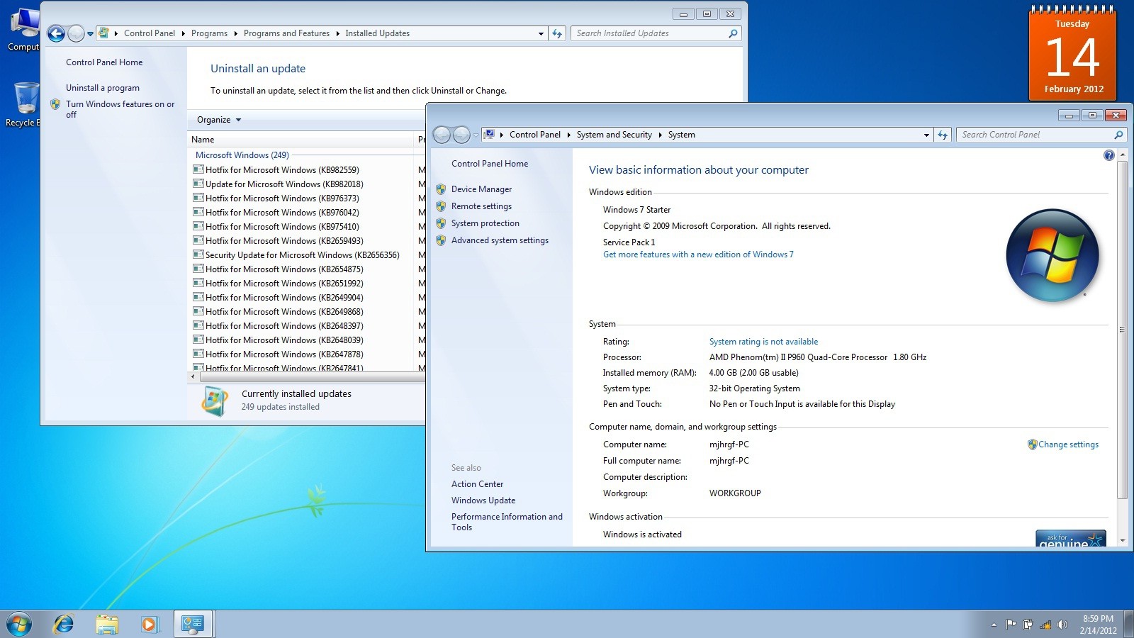Click the Forward arrow in System window
This screenshot has height=638, width=1134.
coord(461,135)
